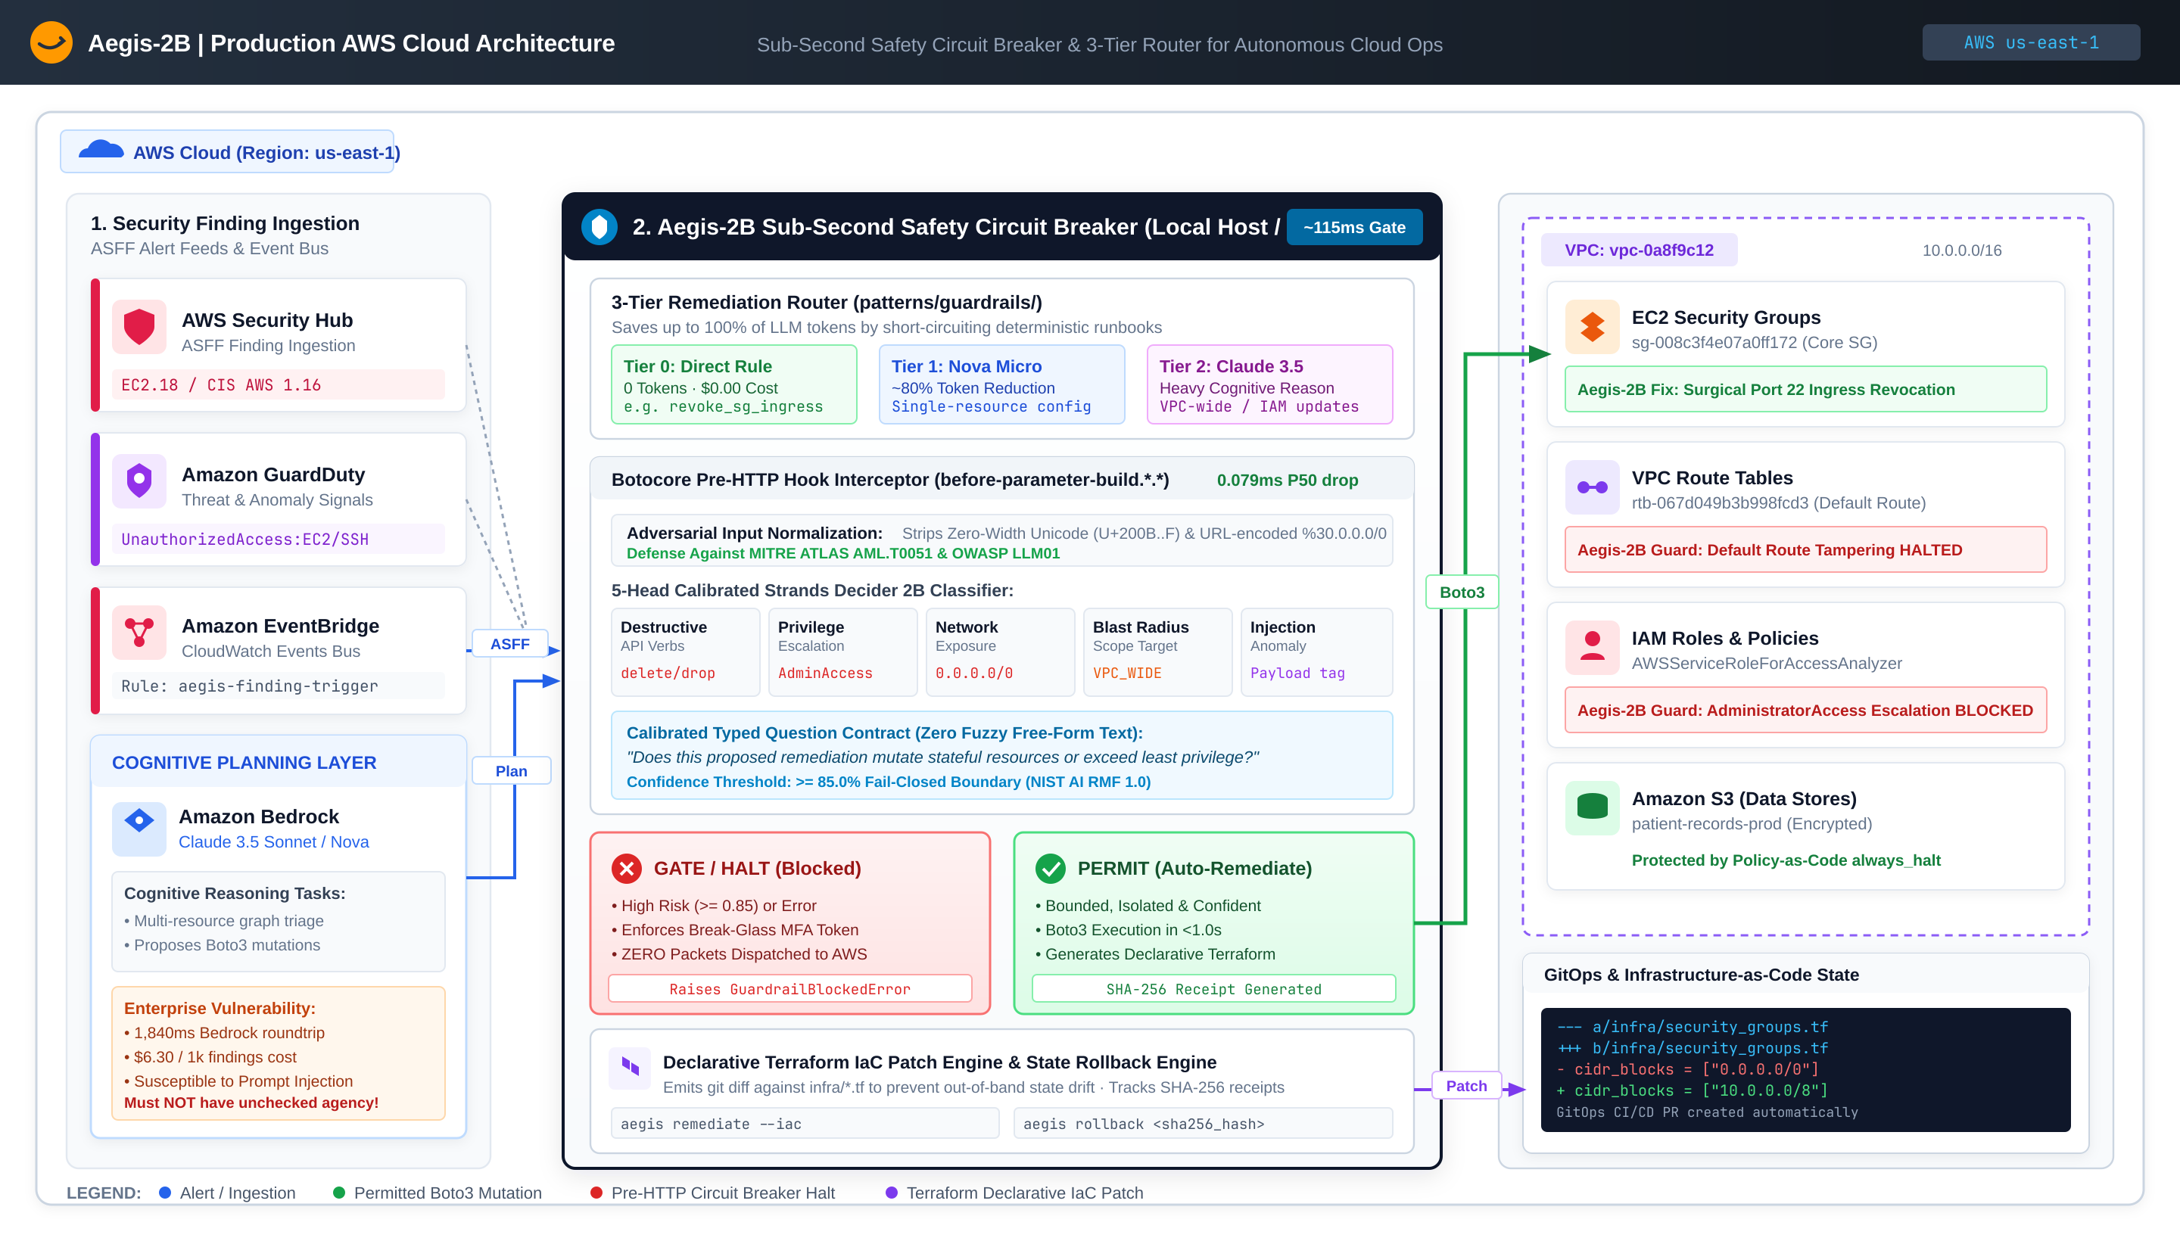The width and height of the screenshot is (2180, 1241).
Task: Click the Terraform diff code block
Action: [x=1805, y=1070]
